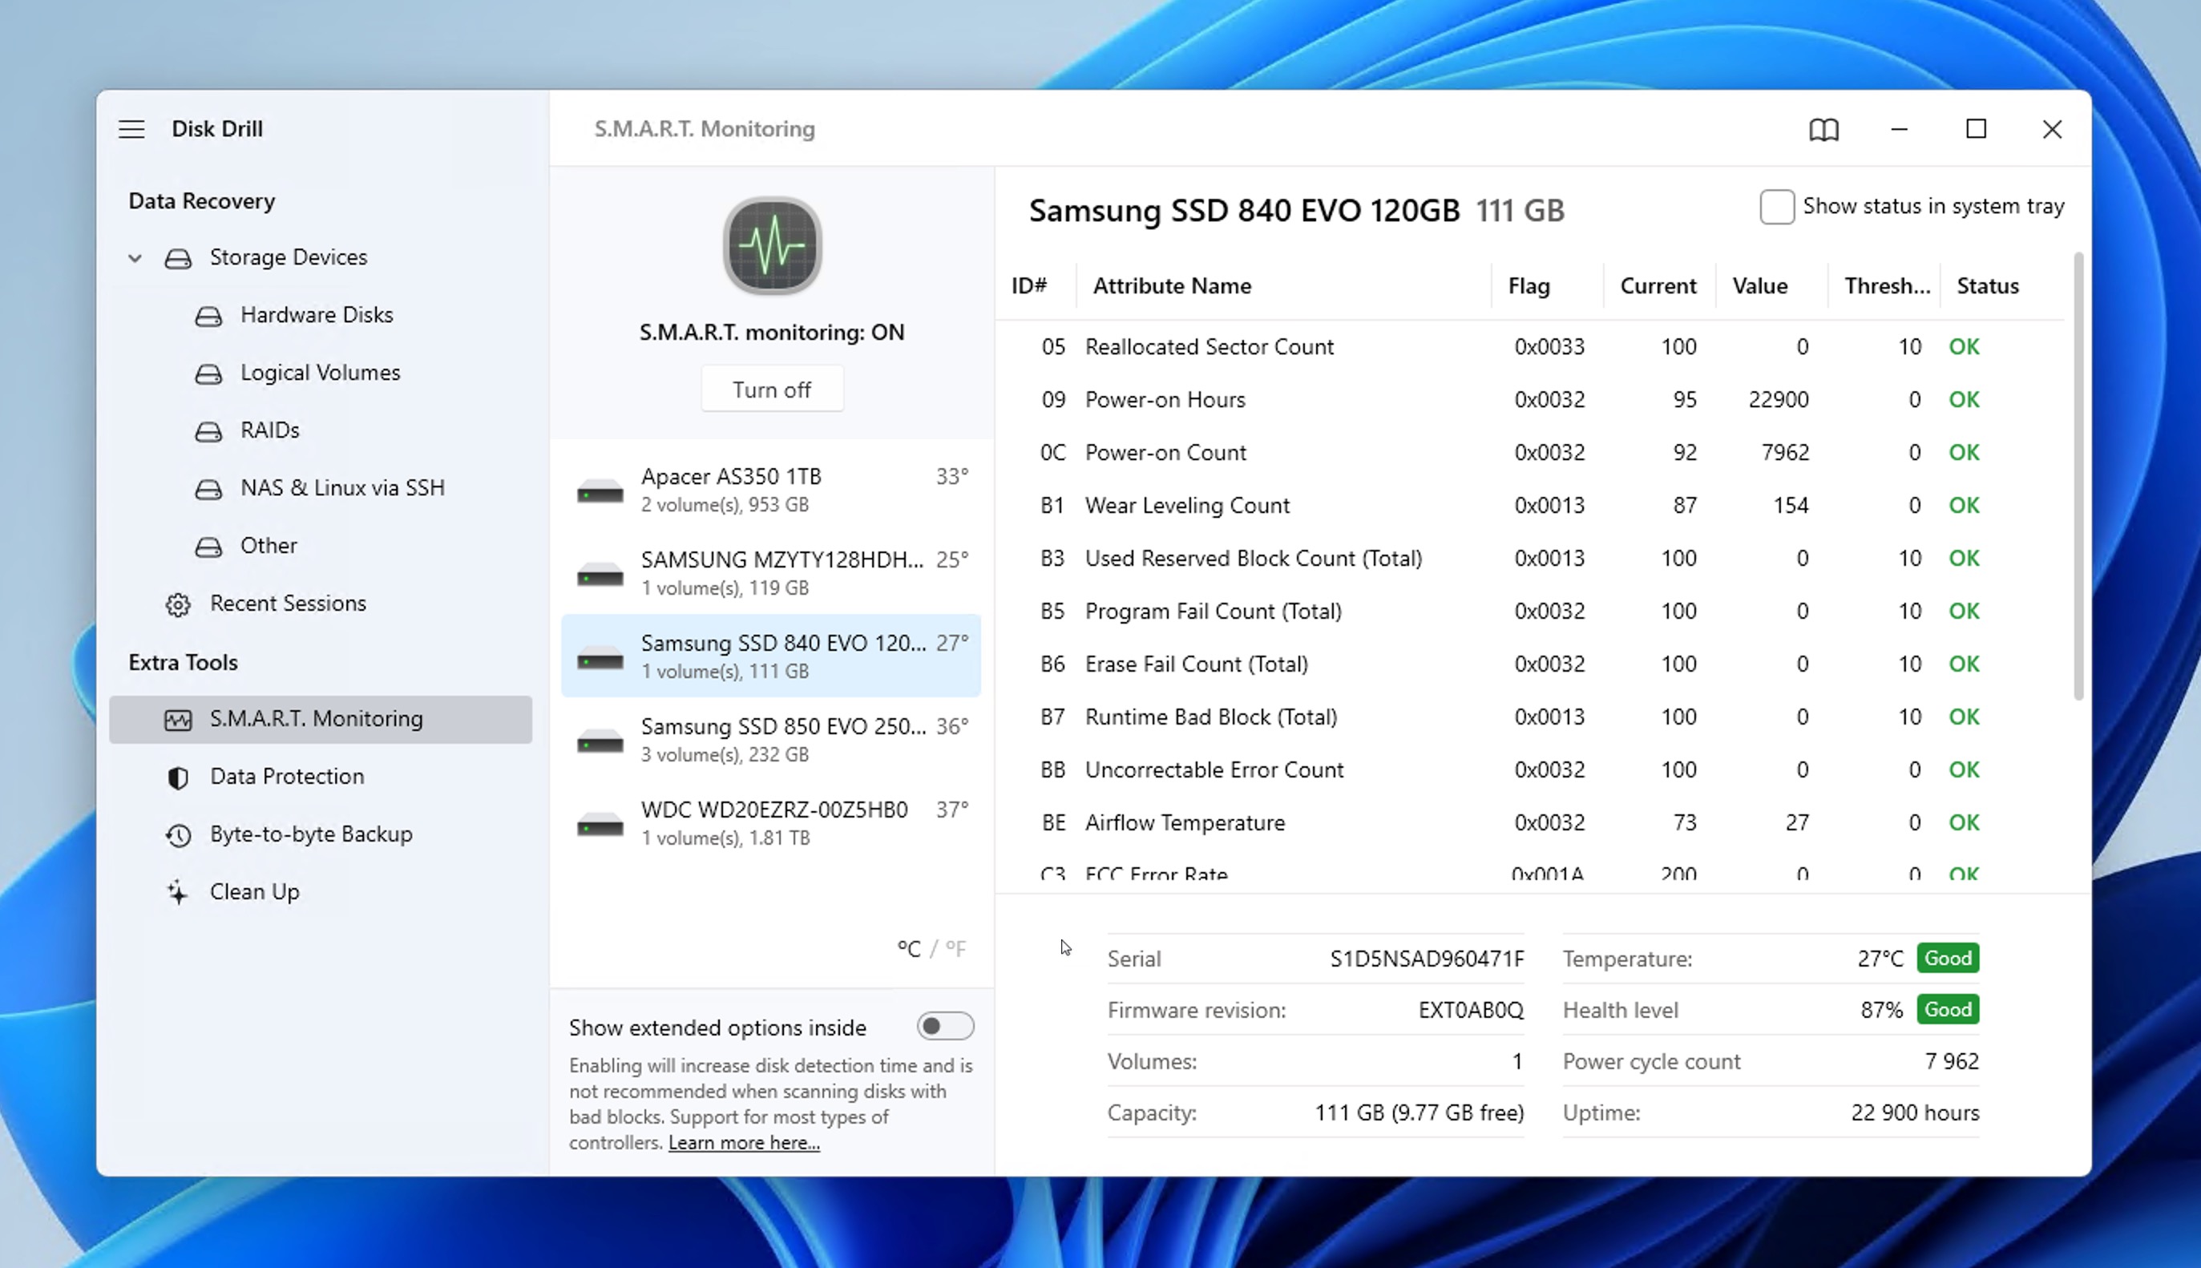The image size is (2201, 1268).
Task: Select the Runtime Bad Block (Total) row
Action: (x=1530, y=717)
